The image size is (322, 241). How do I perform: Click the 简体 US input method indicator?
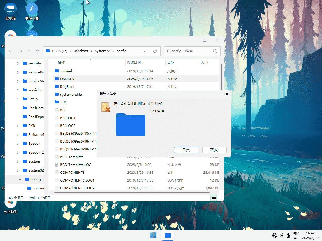coord(296,235)
